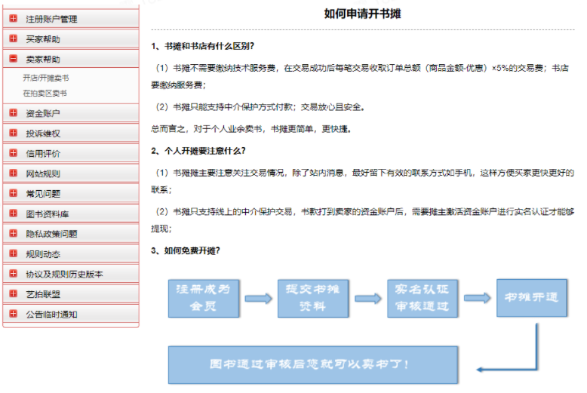This screenshot has width=587, height=393.
Task: Open the 注册账户管理 menu label
Action: (x=51, y=19)
